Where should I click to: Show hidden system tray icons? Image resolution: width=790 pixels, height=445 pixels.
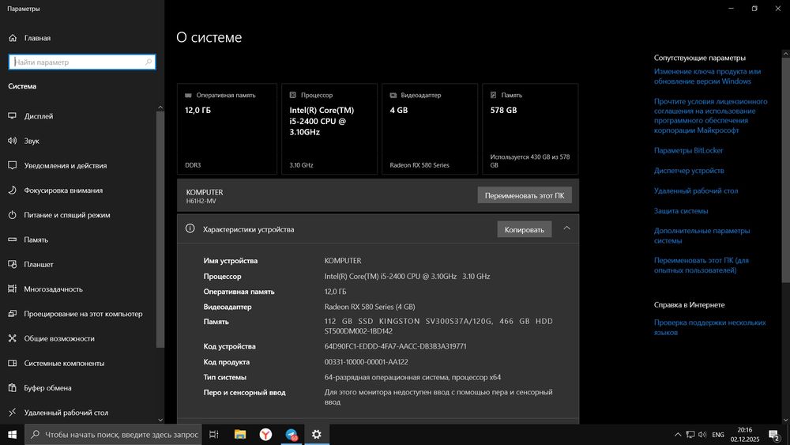point(678,435)
